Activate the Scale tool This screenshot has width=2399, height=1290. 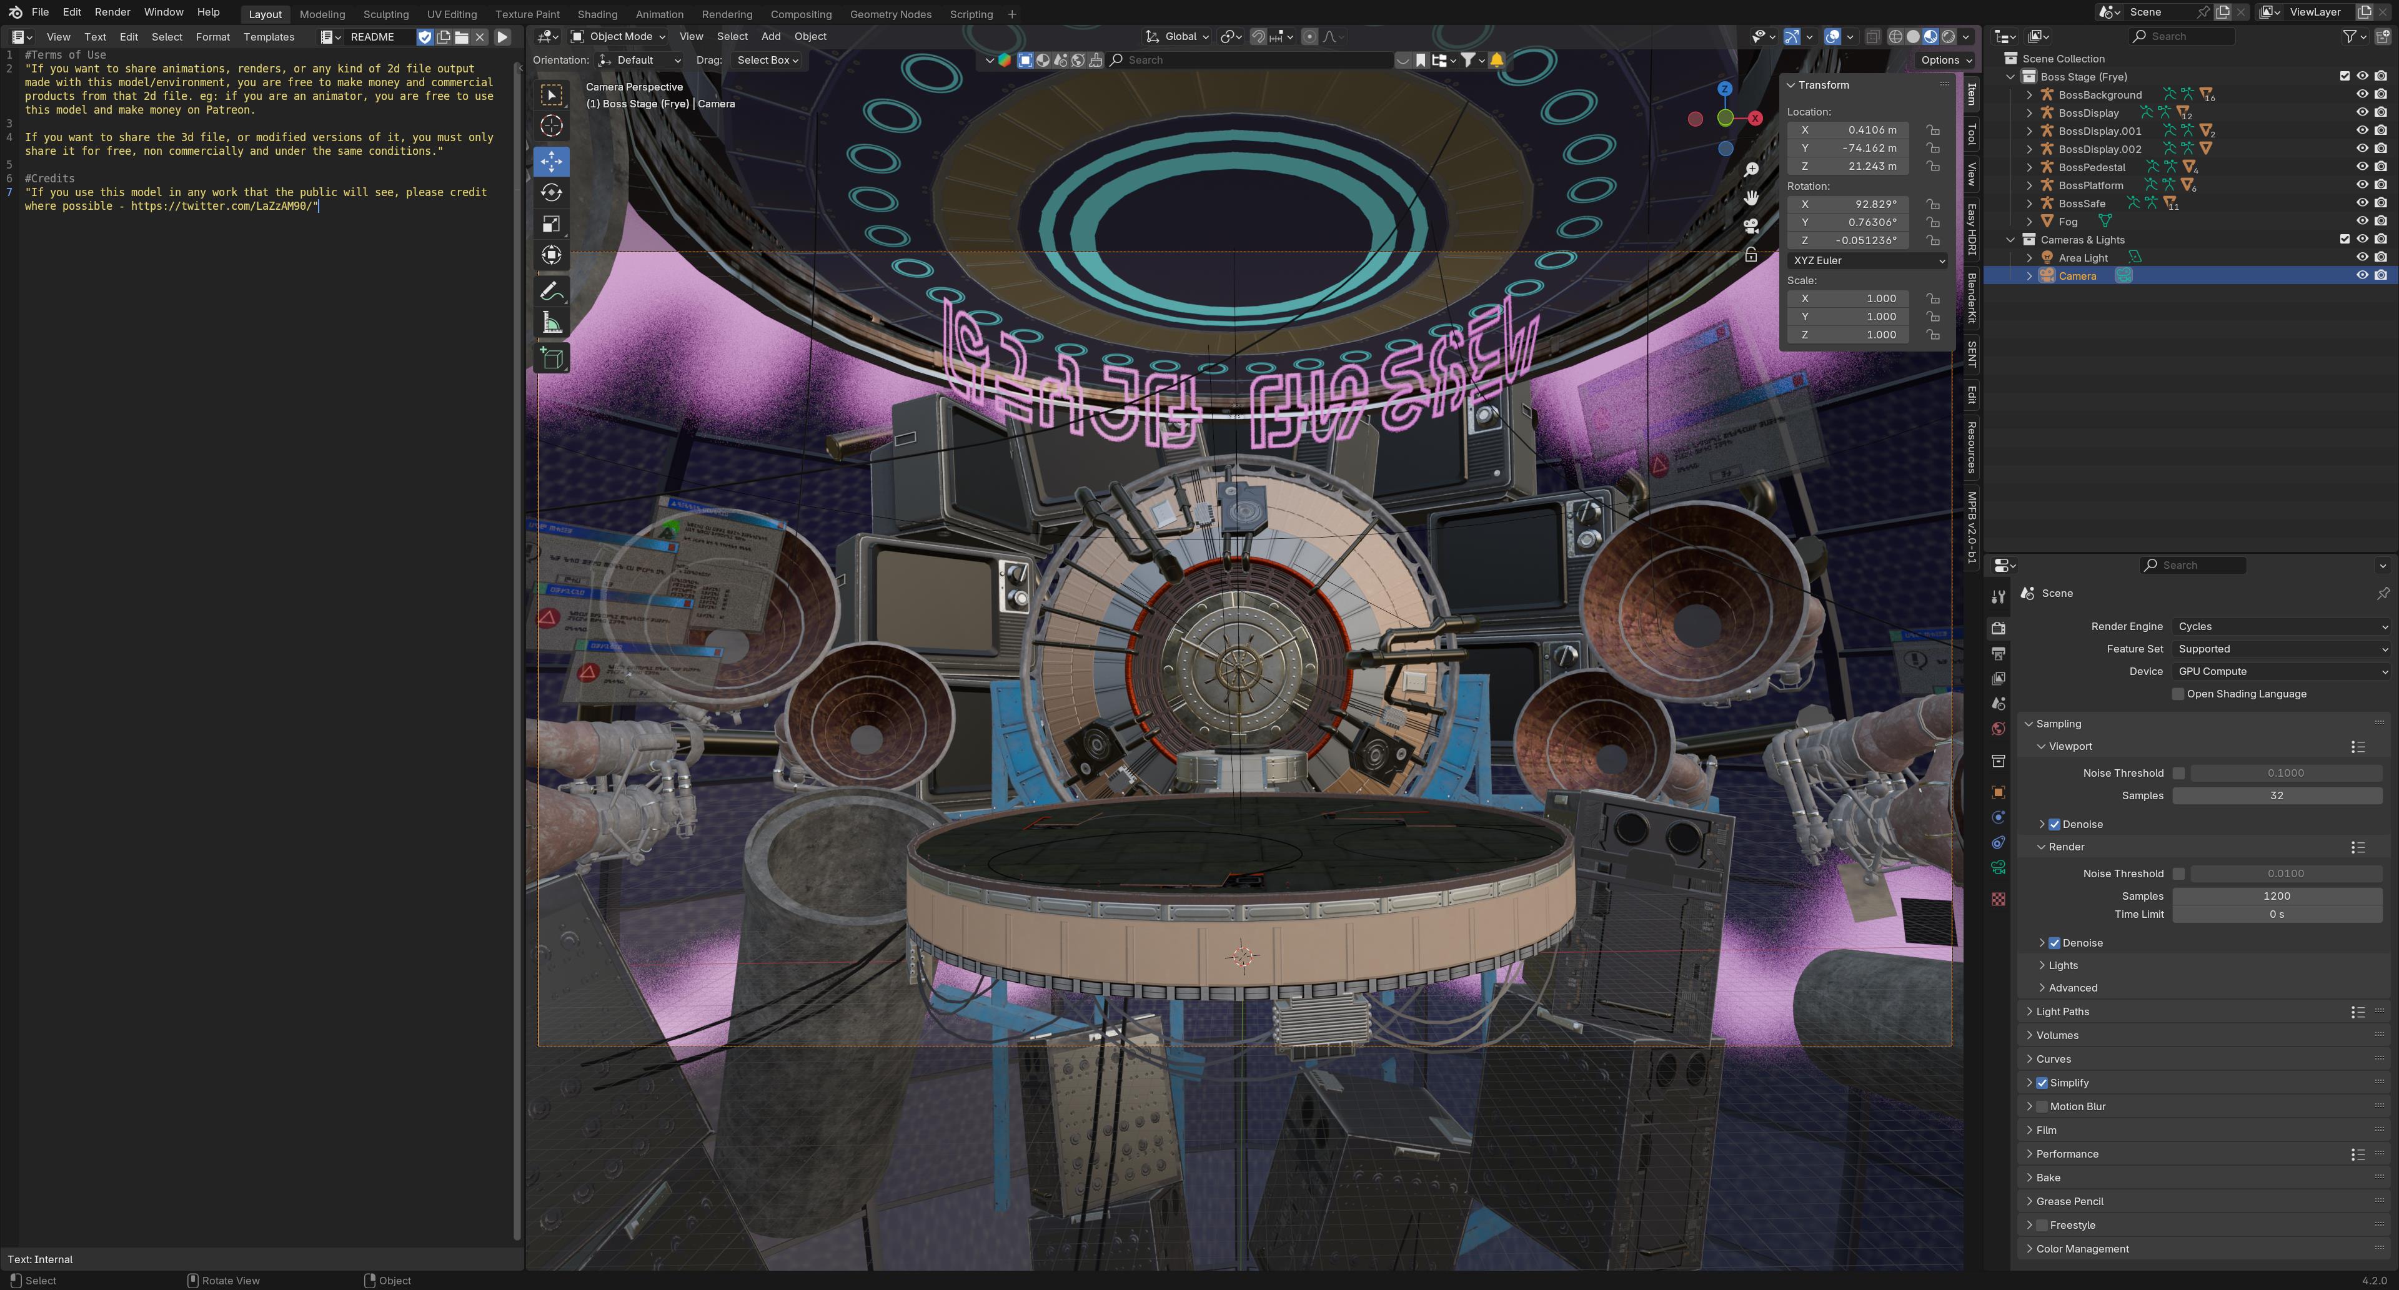tap(551, 224)
